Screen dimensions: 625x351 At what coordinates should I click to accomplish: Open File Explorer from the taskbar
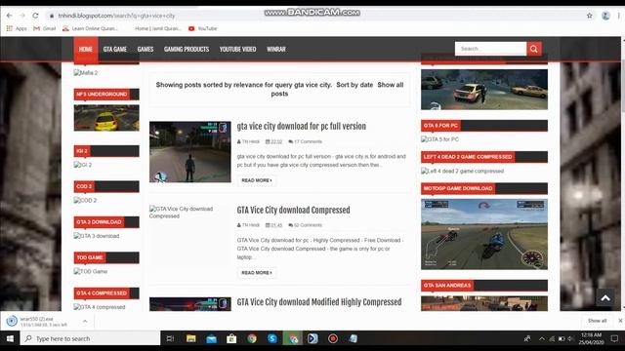191,338
